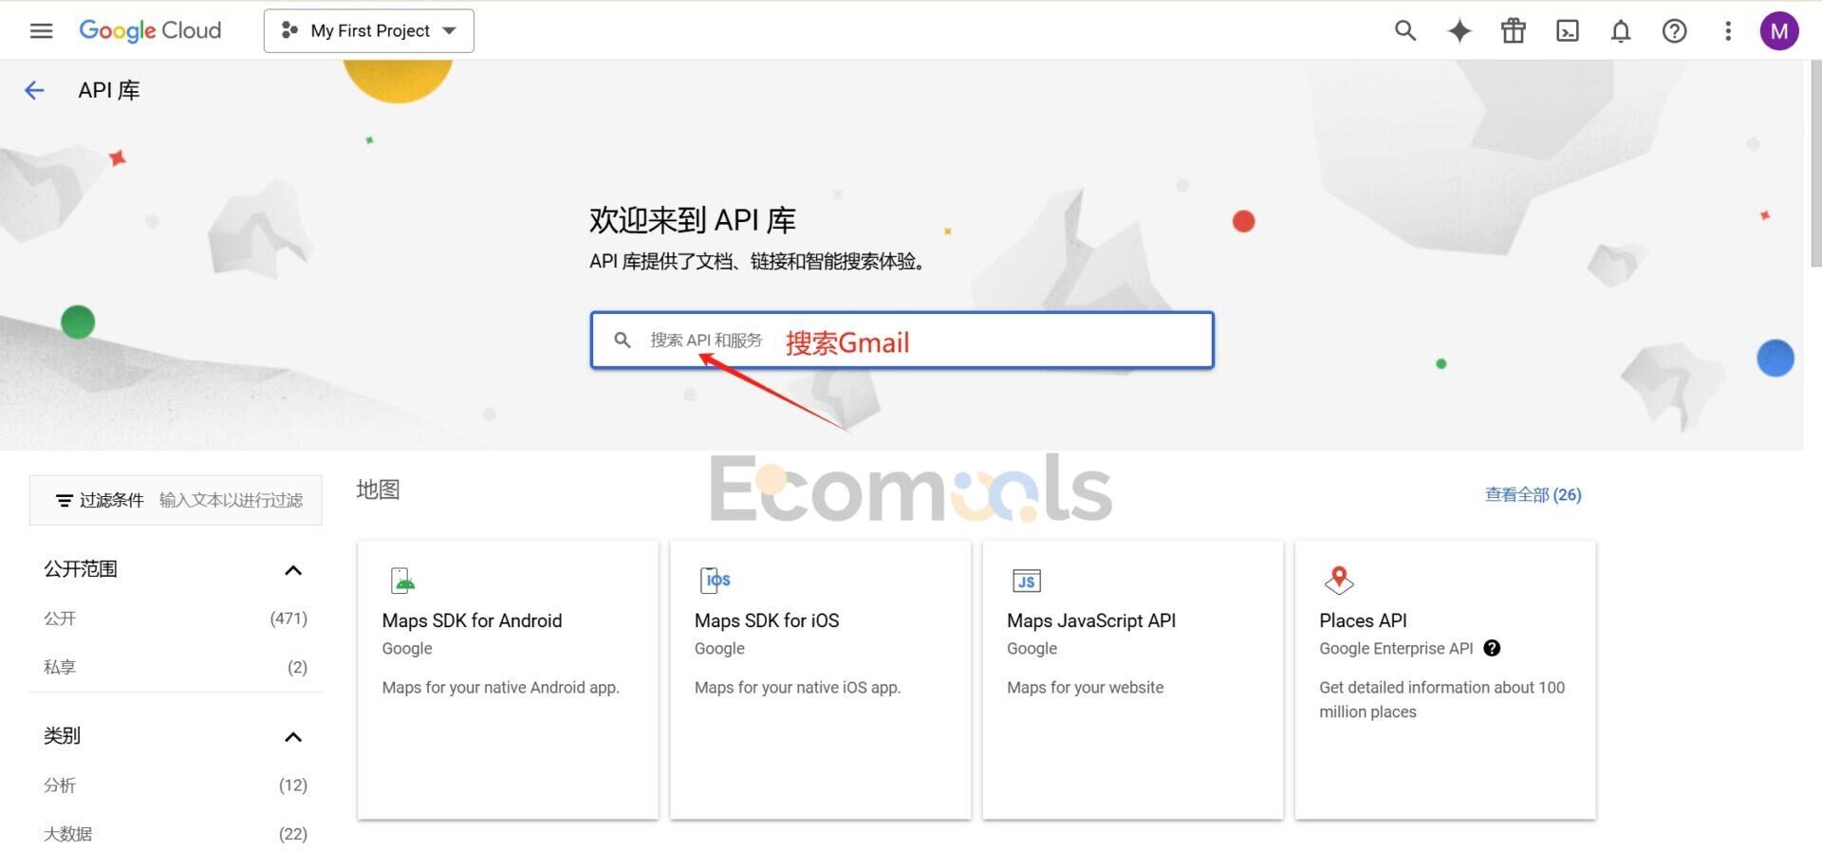The image size is (1822, 850).
Task: Focus the 搜索 API 和服务 search field
Action: pyautogui.click(x=902, y=340)
